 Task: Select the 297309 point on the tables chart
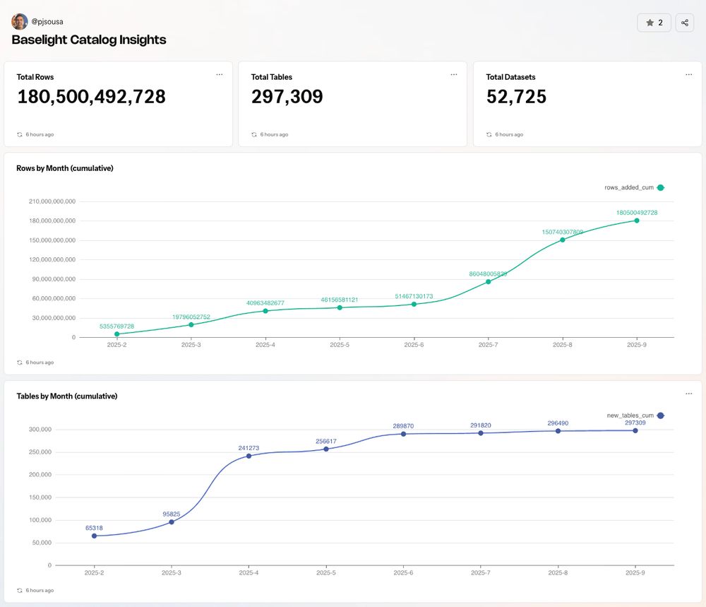tap(635, 431)
